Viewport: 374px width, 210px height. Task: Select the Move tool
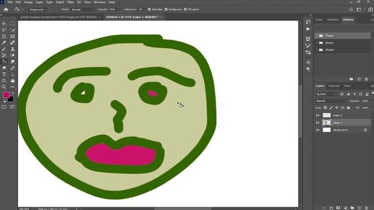pyautogui.click(x=4, y=23)
